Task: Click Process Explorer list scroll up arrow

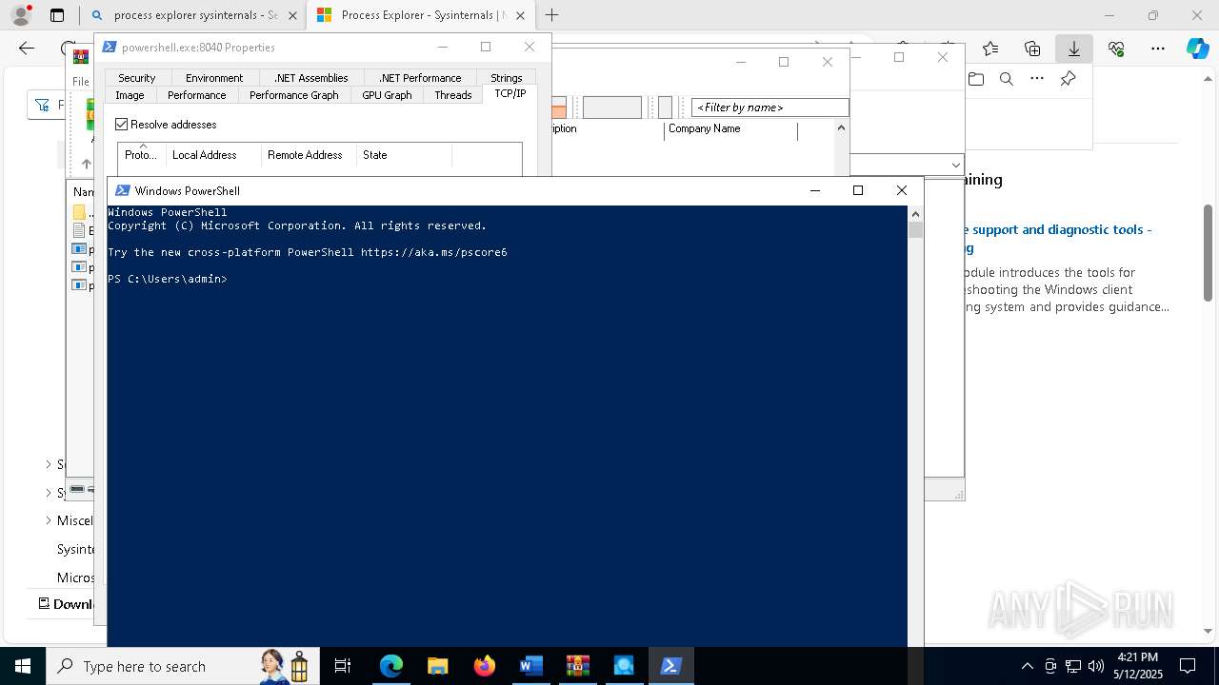Action: tap(841, 127)
